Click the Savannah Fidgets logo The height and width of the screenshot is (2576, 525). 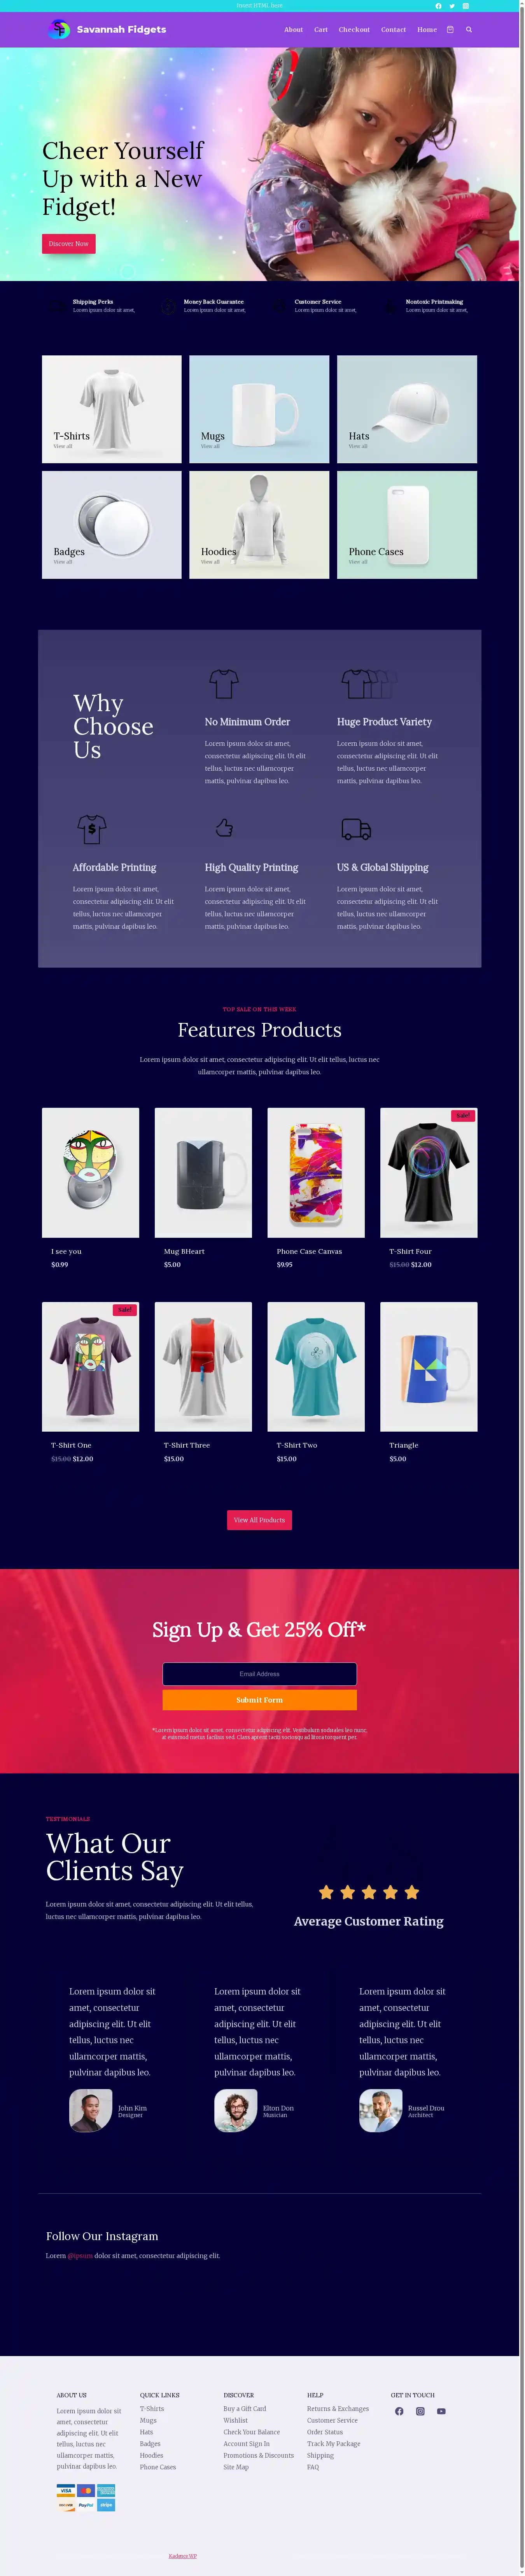pyautogui.click(x=107, y=30)
